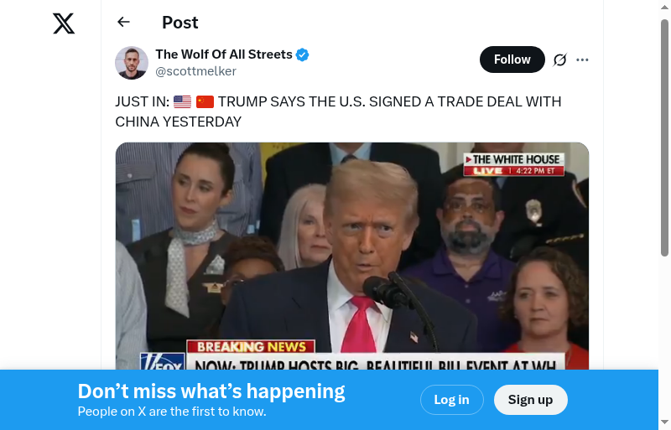671x430 pixels.
Task: Click the vertical scrollbar thumb
Action: click(664, 137)
